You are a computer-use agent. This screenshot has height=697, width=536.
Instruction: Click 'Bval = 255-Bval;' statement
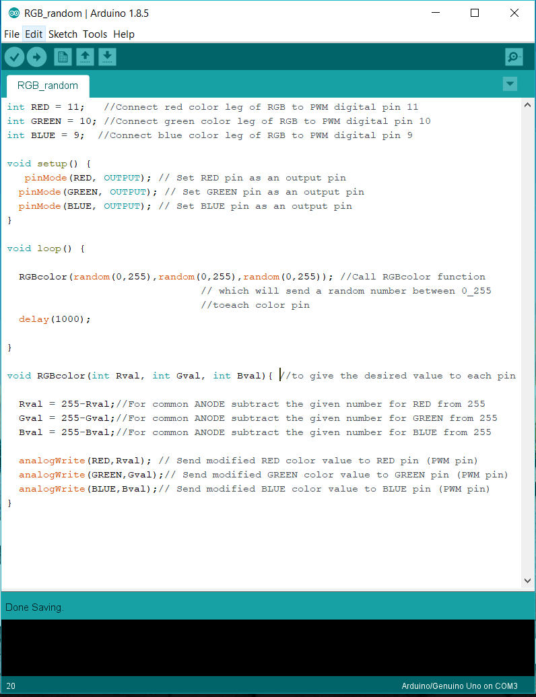click(x=67, y=432)
